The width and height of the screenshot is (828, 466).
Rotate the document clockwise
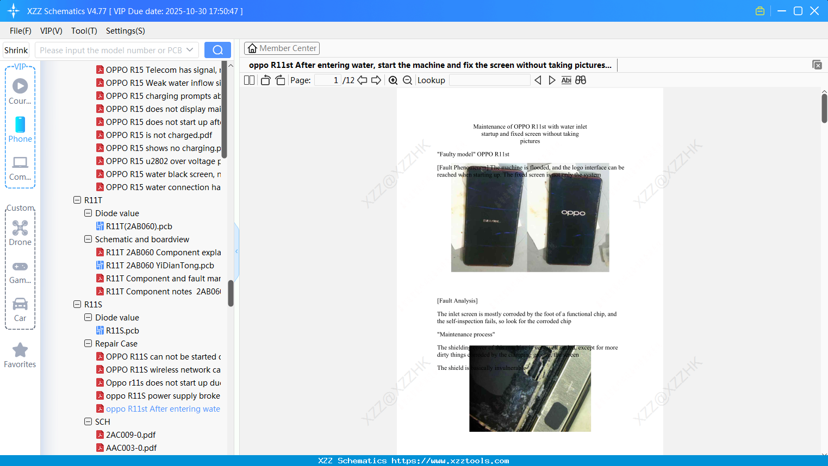[x=279, y=80]
